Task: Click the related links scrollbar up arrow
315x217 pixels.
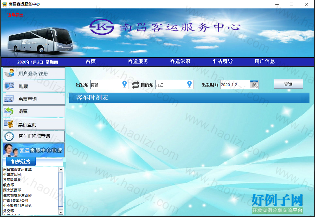Action: tap(61, 169)
